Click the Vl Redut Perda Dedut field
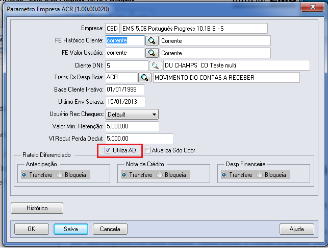 point(139,139)
